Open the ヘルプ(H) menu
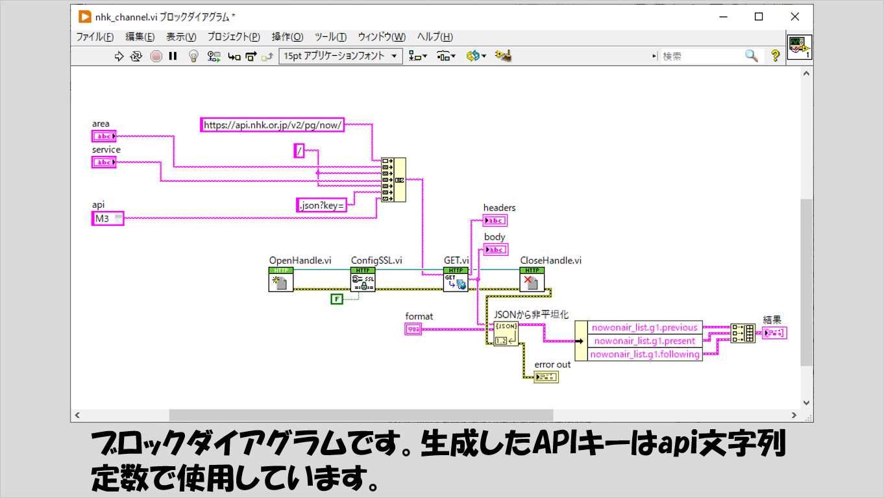Image resolution: width=884 pixels, height=498 pixels. (435, 37)
